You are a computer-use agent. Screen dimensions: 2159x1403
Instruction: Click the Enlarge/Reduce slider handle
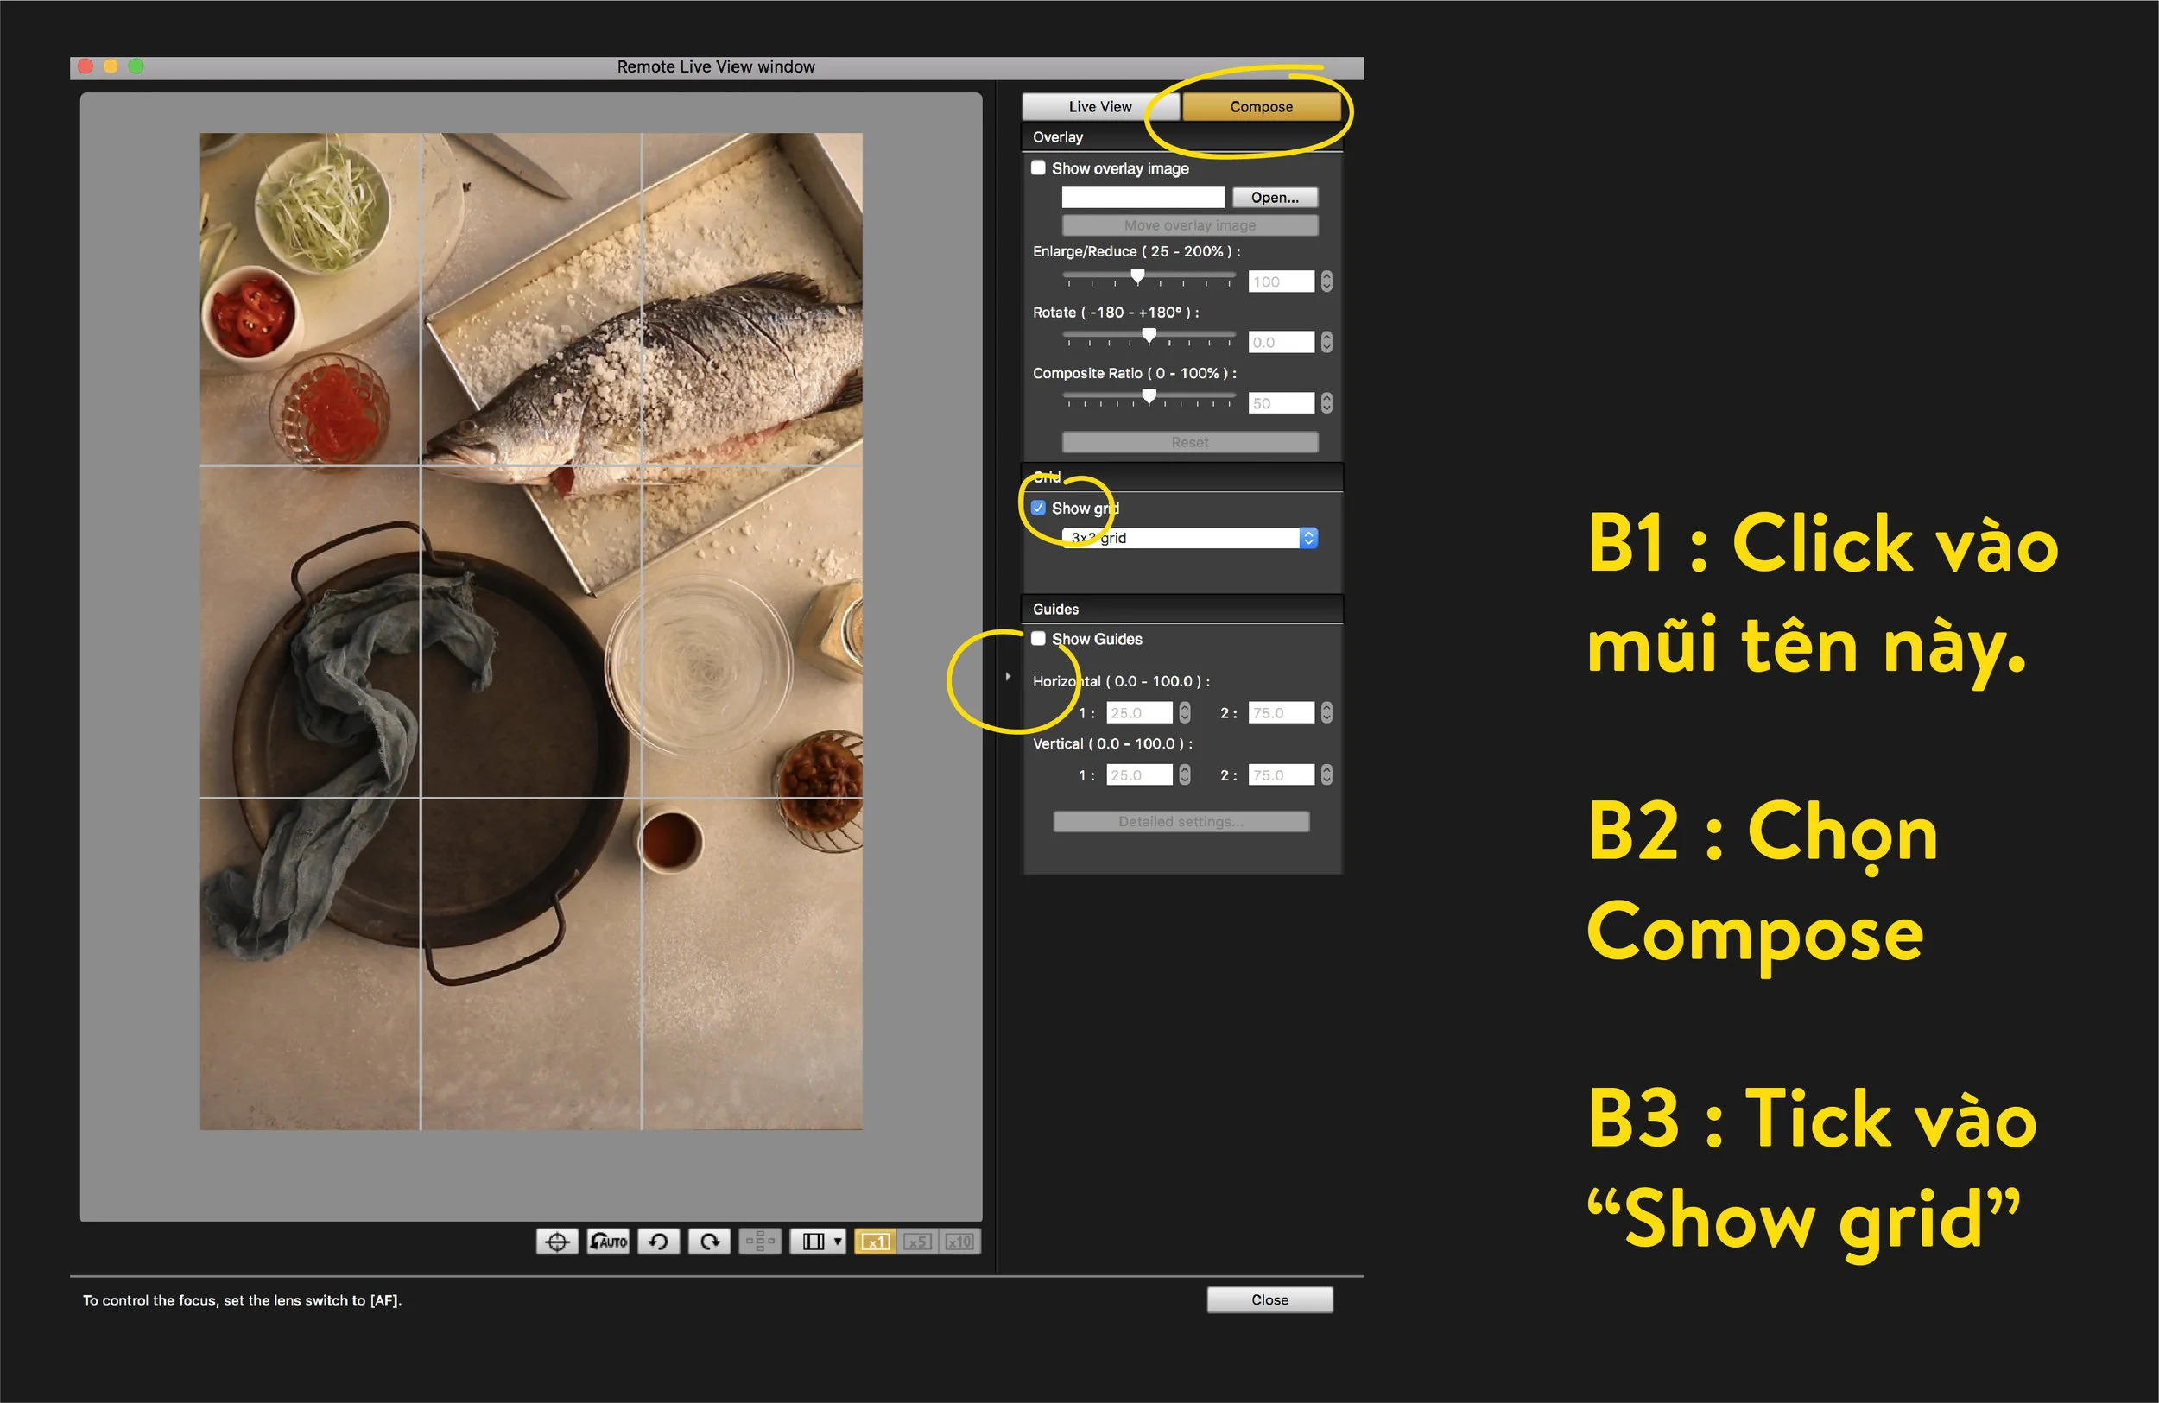coord(1137,275)
